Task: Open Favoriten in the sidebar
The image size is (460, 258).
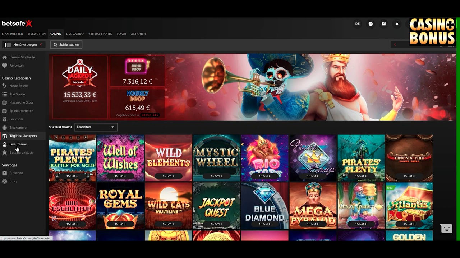Action: (17, 66)
